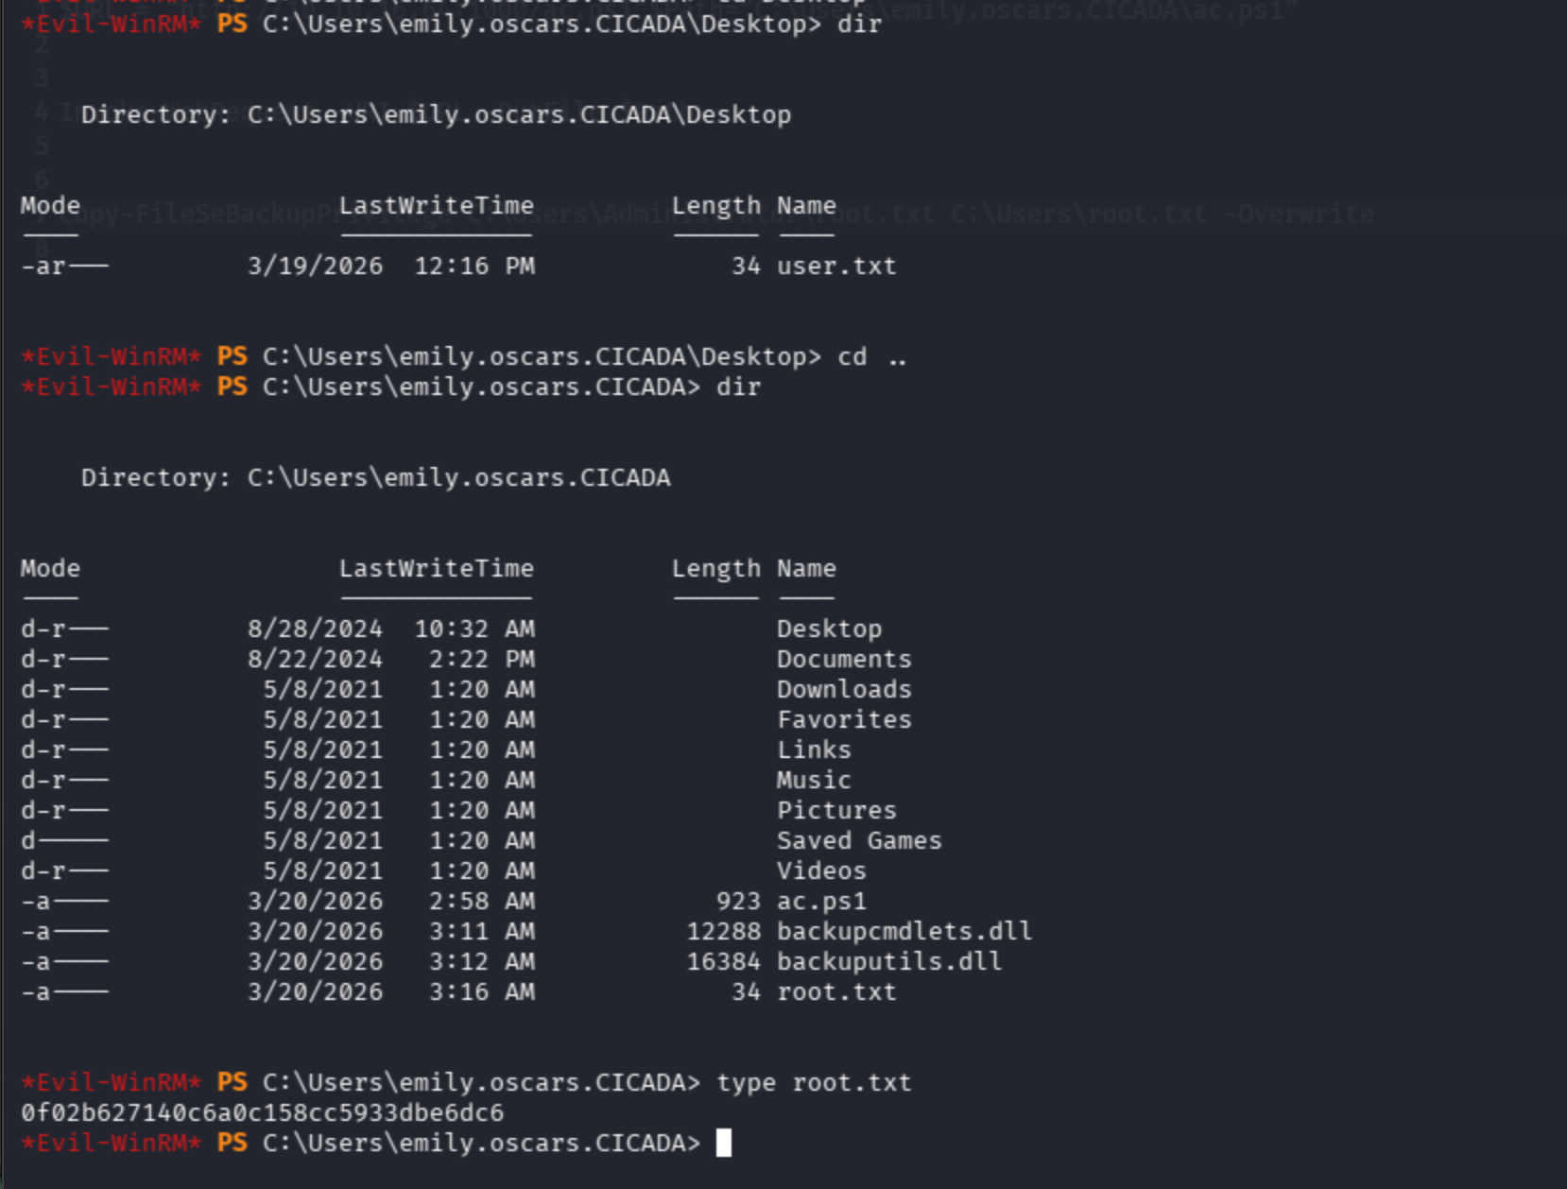
Task: Click the 'type root.txt' command text
Action: [x=813, y=1082]
